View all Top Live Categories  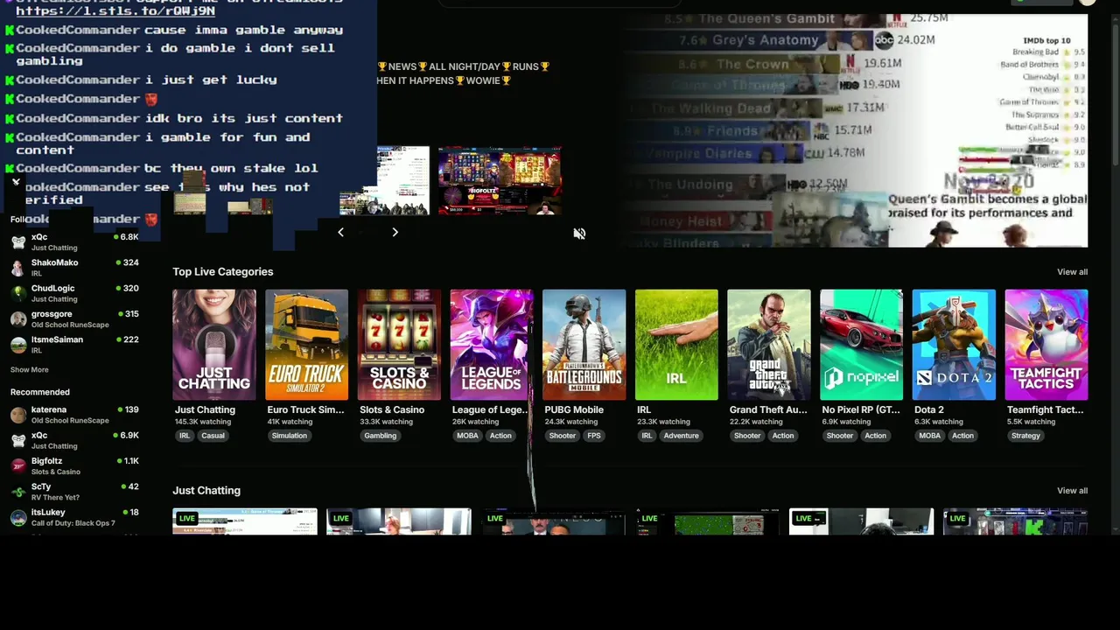tap(1072, 272)
